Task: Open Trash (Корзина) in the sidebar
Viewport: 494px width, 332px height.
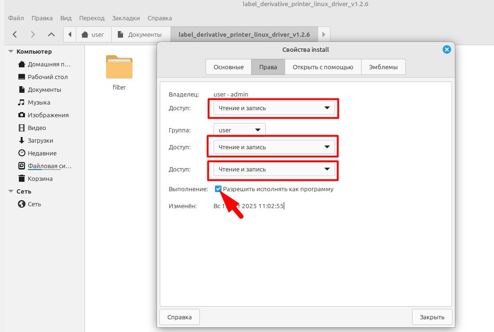Action: 40,178
